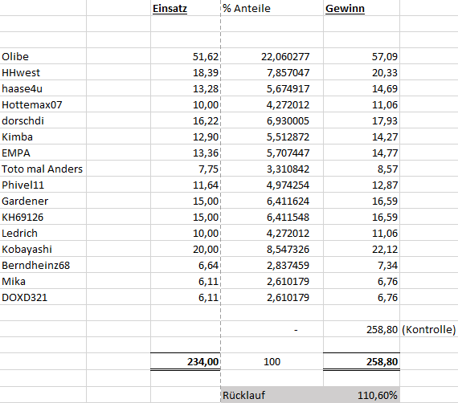Click Kobayashi Einsatz cell 20,00
This screenshot has width=458, height=403.
point(186,249)
